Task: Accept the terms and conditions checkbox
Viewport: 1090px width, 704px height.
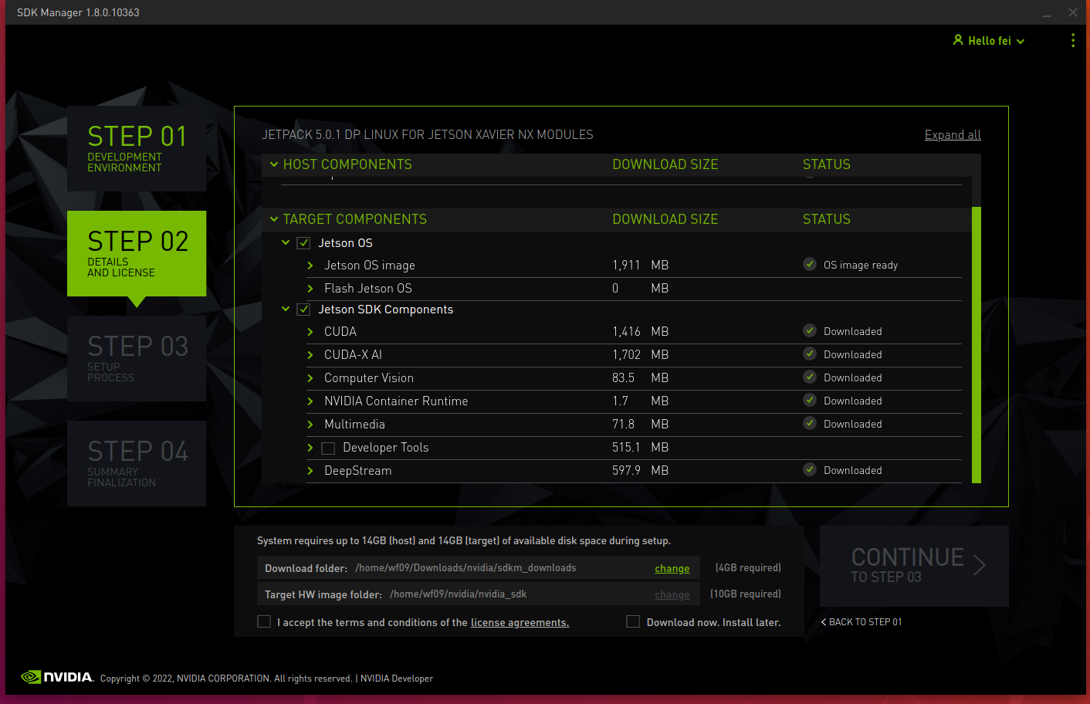Action: coord(264,621)
